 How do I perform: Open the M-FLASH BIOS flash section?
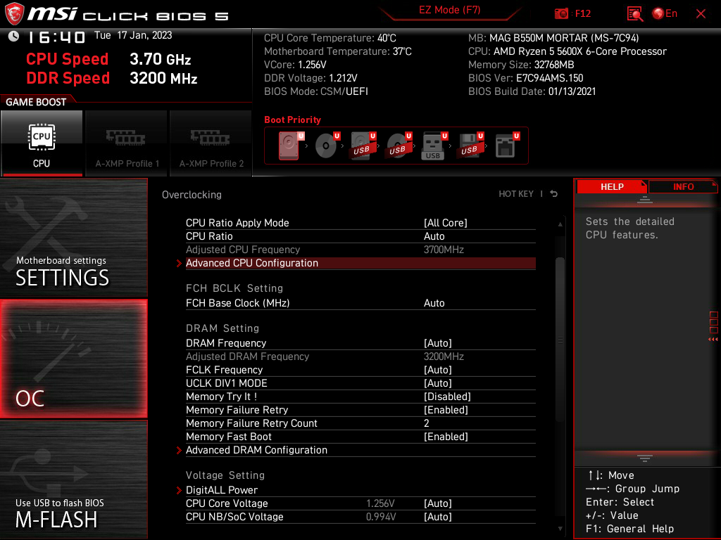[73, 480]
